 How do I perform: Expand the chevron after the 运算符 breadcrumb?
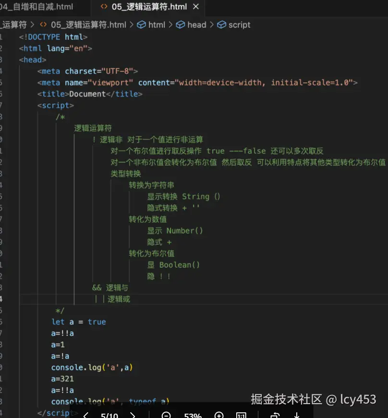click(33, 25)
